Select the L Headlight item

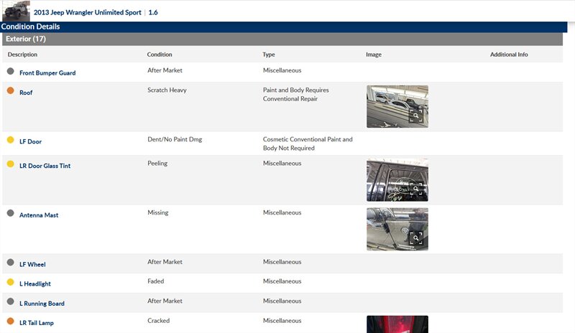click(x=35, y=284)
